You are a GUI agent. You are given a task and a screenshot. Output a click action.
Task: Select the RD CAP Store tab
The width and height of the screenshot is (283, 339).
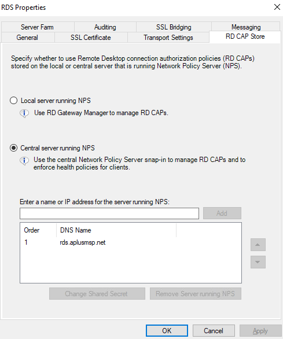pos(245,36)
